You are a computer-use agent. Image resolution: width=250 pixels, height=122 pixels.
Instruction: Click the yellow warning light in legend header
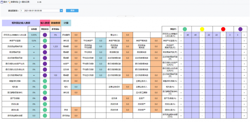point(202,29)
